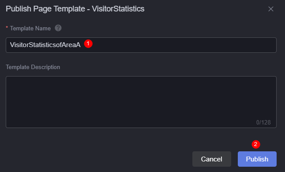The image size is (285, 172).
Task: Click the red step 2 marker above Publish
Action: pyautogui.click(x=256, y=144)
